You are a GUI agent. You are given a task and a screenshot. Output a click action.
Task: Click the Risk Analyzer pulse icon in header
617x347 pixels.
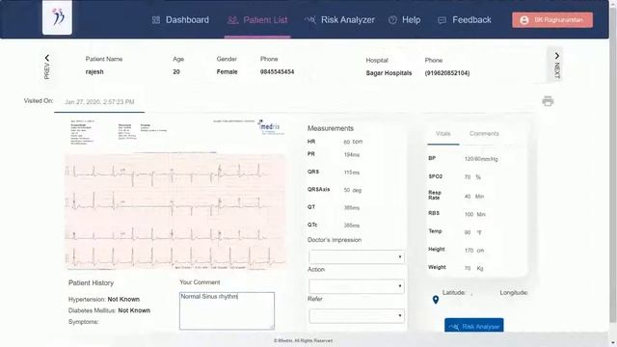point(309,19)
